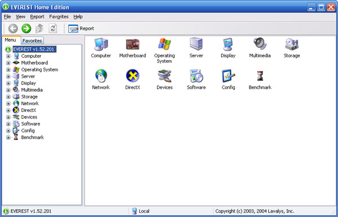The image size is (338, 217).
Task: Select Storage in the tree
Action: pos(29,97)
